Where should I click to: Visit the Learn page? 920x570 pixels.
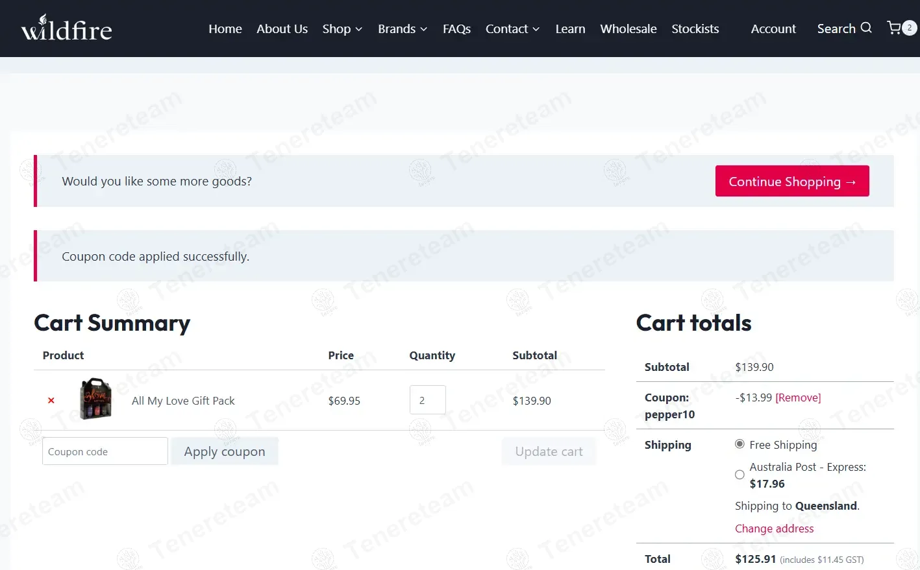click(x=570, y=29)
